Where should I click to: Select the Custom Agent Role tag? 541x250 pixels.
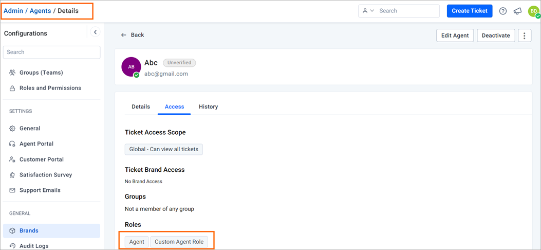pos(179,242)
